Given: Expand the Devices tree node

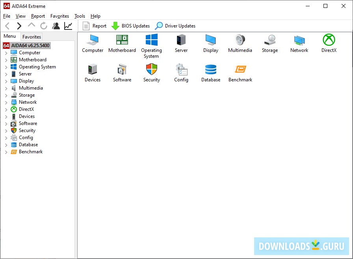Looking at the screenshot, I should 6,117.
